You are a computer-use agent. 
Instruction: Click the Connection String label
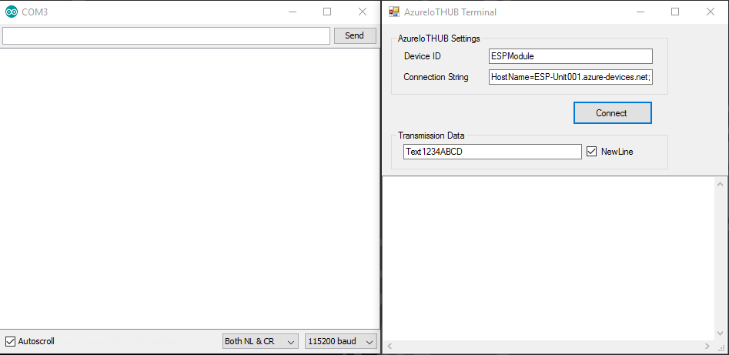436,77
